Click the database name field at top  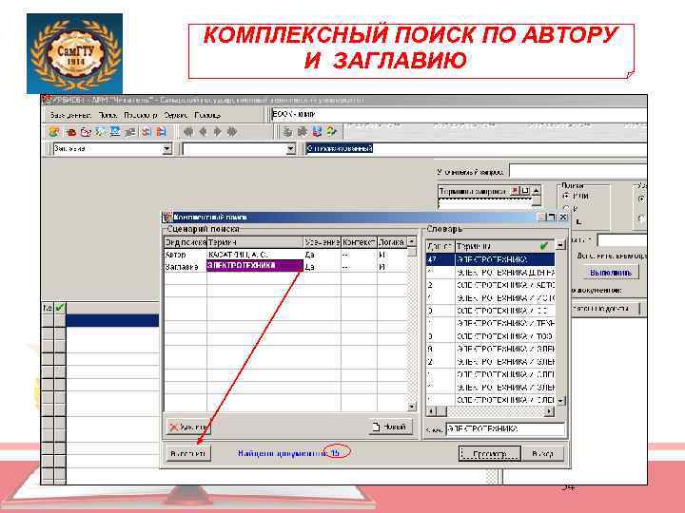click(x=459, y=114)
